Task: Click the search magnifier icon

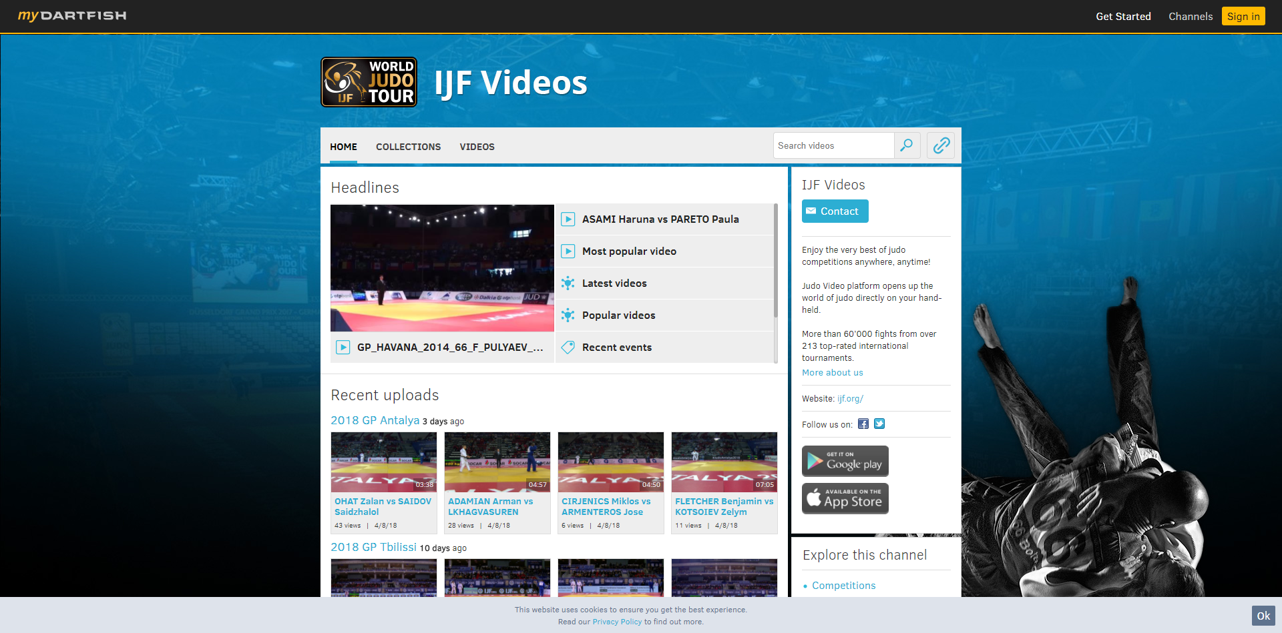Action: (907, 145)
